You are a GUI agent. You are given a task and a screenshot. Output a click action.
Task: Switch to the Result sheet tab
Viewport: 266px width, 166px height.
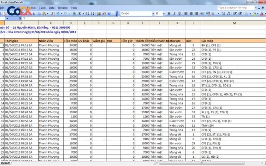tap(5, 163)
